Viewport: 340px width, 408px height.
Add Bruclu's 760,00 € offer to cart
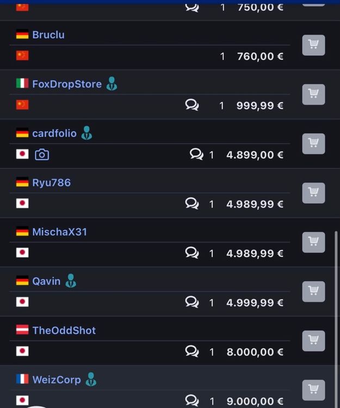tap(313, 45)
